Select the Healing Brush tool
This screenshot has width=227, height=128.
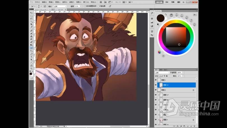pos(31,30)
